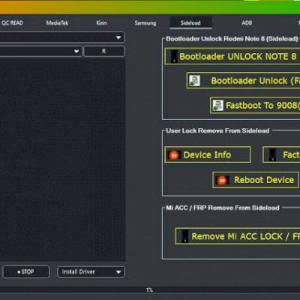
Task: Click avatar icon on Fastboot To 9008
Action: [218, 106]
